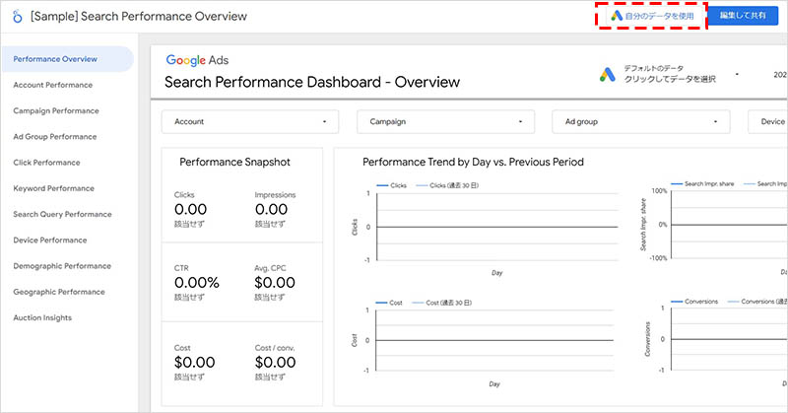The image size is (788, 413).
Task: Click the Google Ads logo in report header
Action: (199, 61)
